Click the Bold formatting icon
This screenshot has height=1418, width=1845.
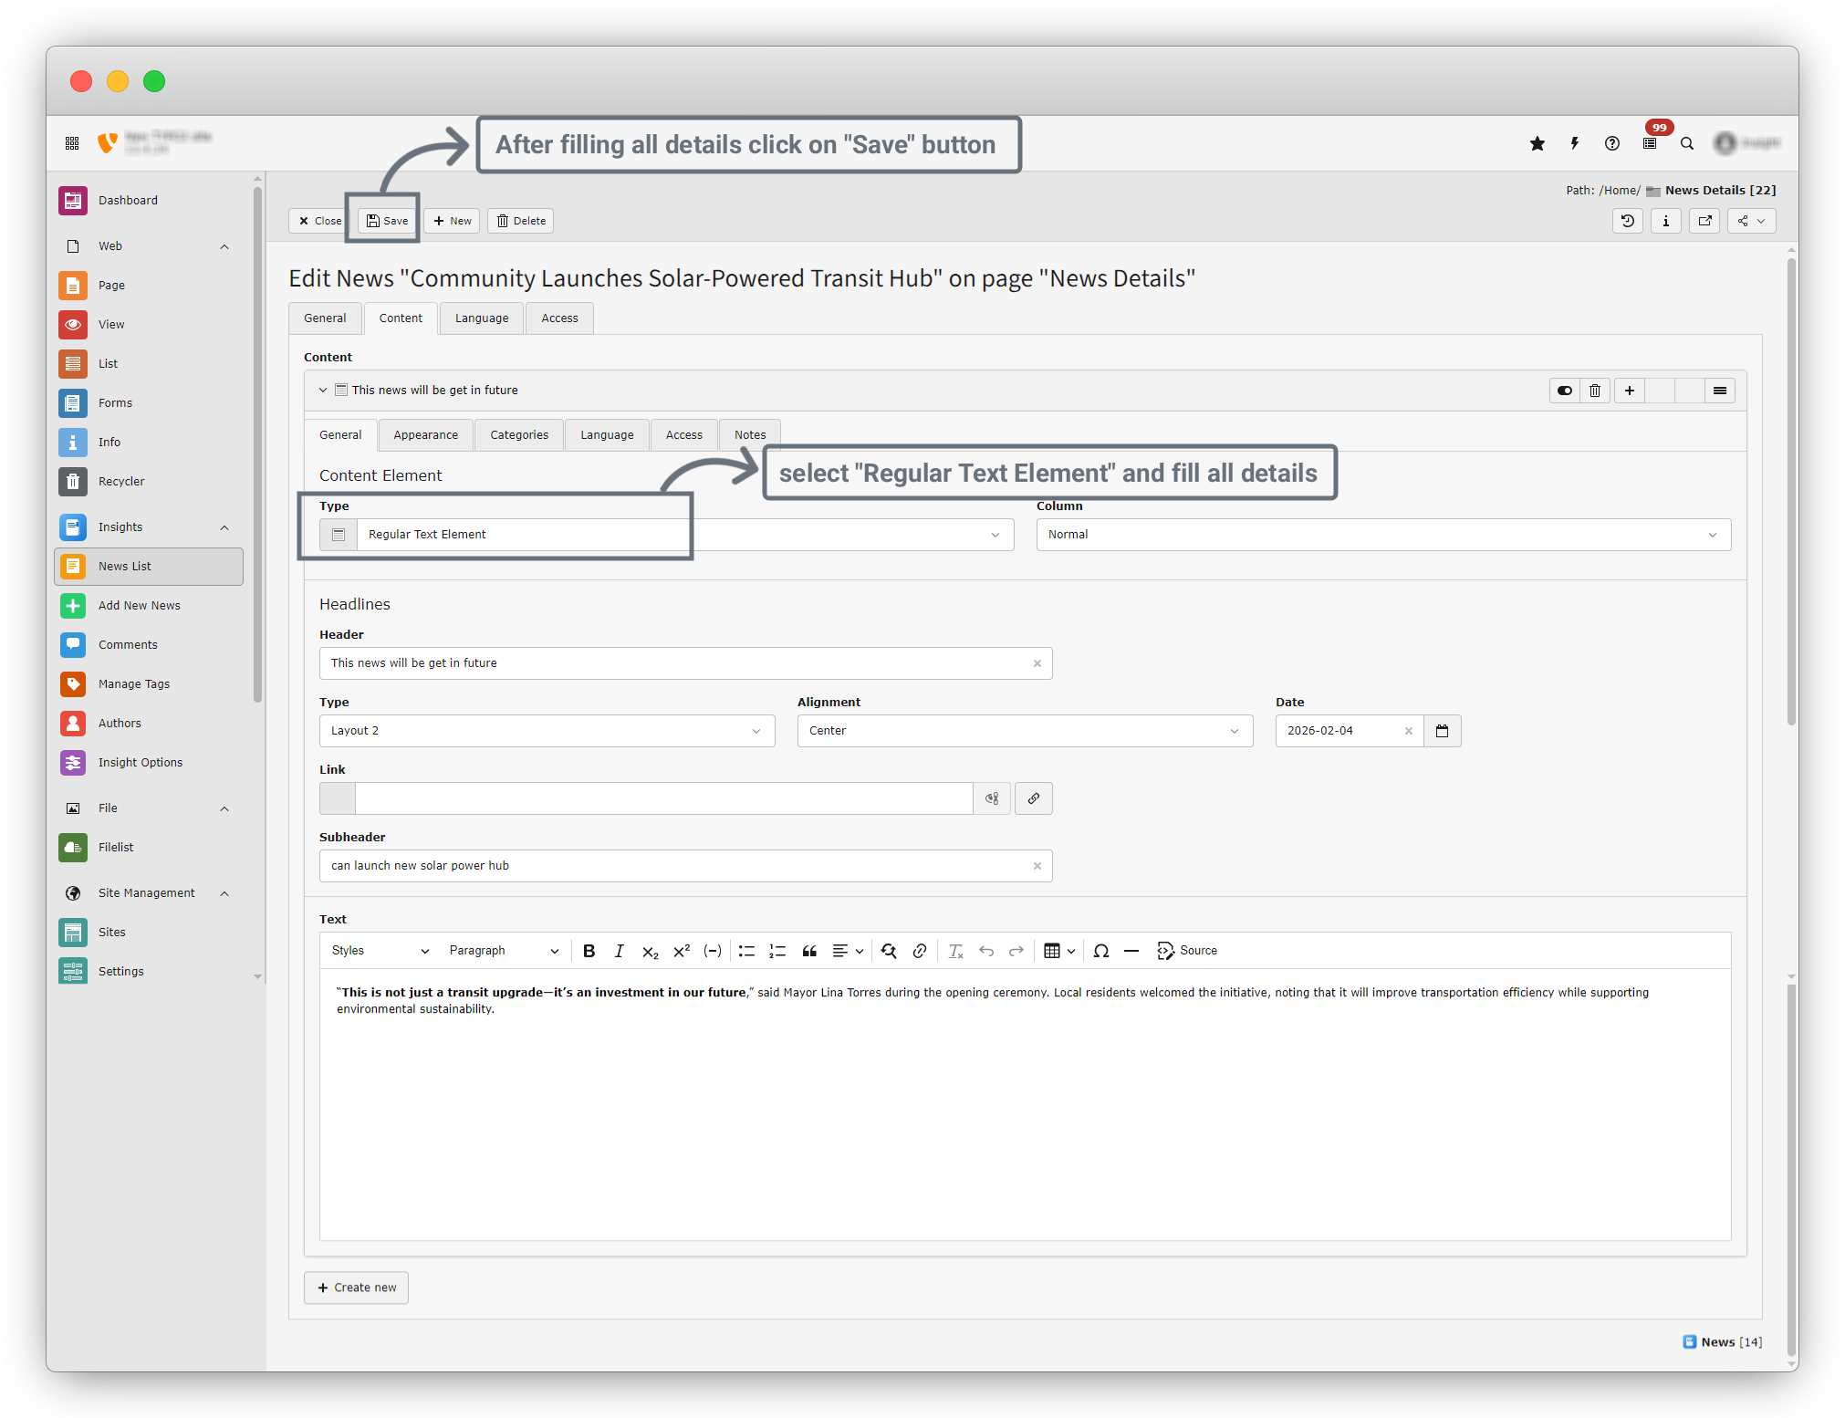click(x=589, y=951)
